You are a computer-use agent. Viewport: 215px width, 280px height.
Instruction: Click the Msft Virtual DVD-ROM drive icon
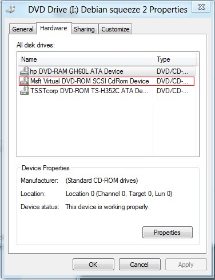click(x=25, y=81)
